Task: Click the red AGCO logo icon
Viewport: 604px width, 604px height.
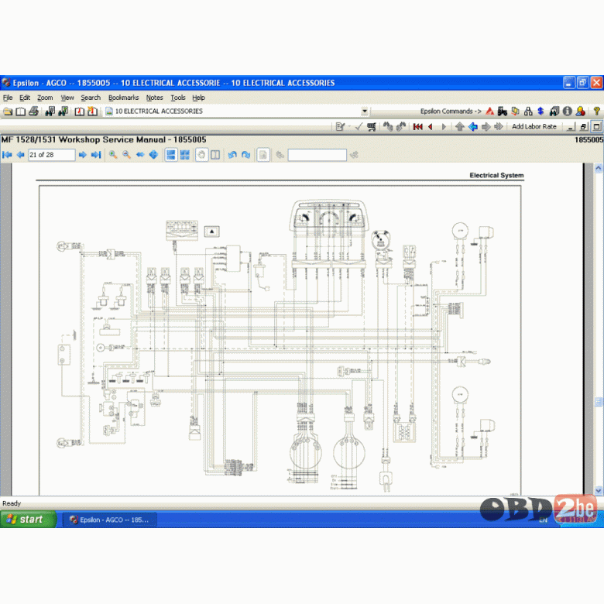Action: [x=489, y=112]
